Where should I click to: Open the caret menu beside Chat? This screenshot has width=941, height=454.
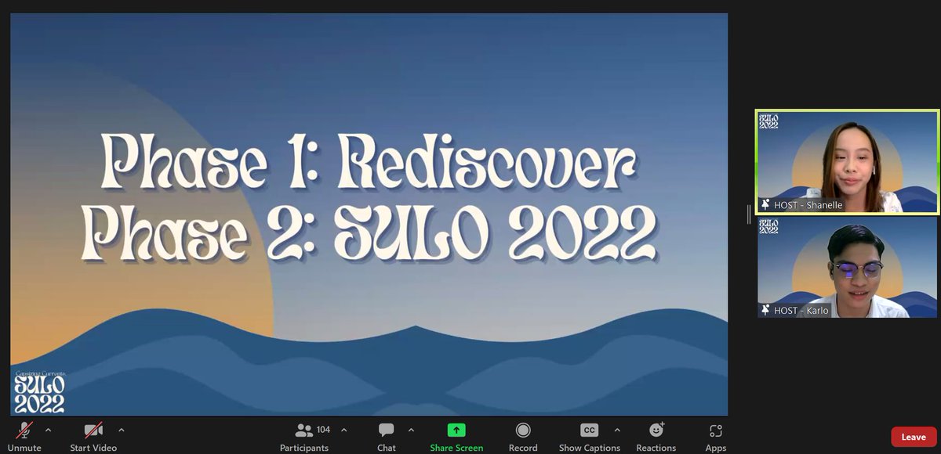pyautogui.click(x=410, y=430)
